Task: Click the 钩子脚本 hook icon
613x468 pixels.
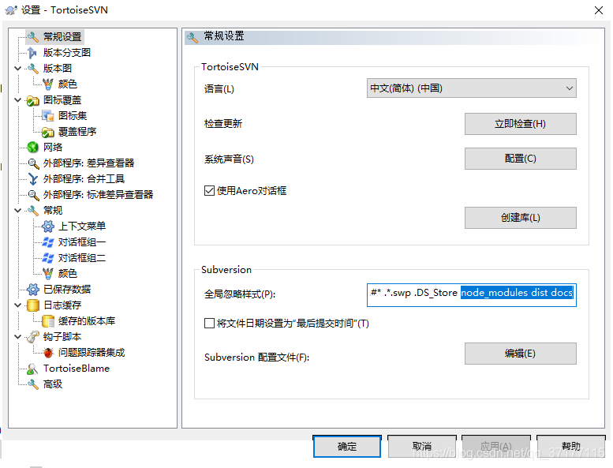Action: point(33,337)
